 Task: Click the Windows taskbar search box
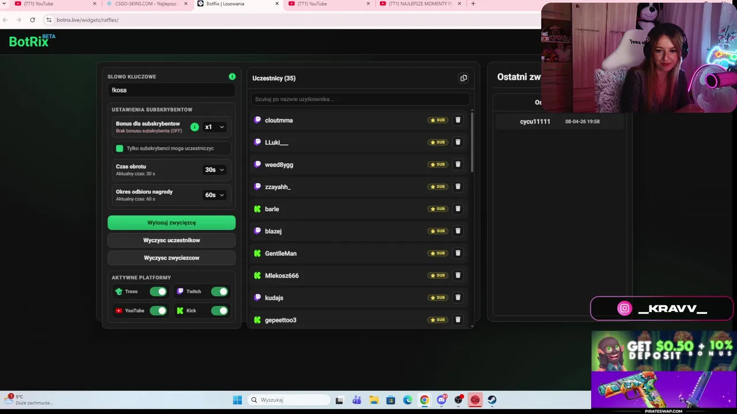[x=289, y=400]
